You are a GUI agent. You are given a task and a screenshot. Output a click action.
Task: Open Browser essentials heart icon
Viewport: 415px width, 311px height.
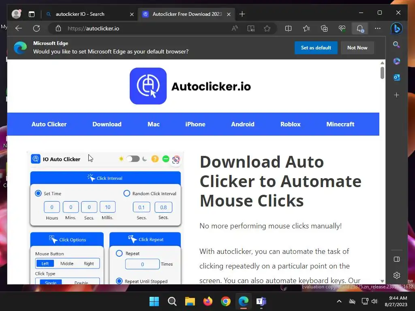(342, 28)
